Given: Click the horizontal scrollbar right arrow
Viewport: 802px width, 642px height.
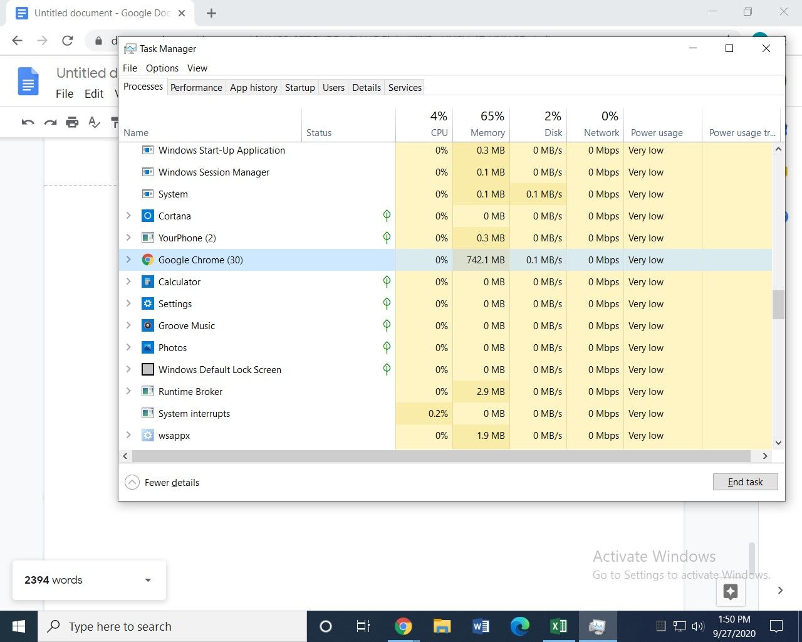Looking at the screenshot, I should tap(765, 456).
